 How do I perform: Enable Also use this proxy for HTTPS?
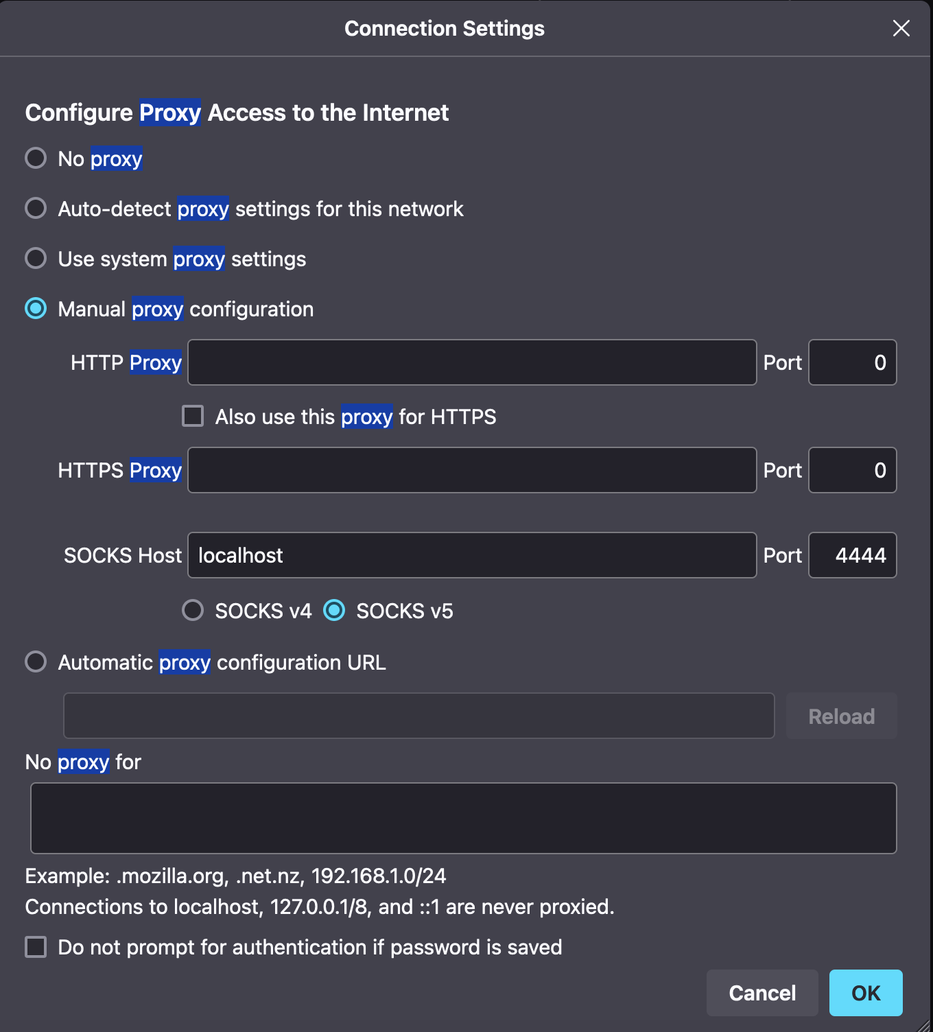(x=193, y=417)
